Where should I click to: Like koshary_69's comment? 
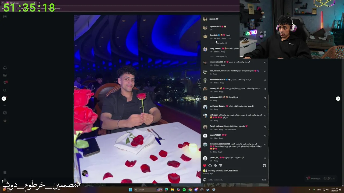265,89
